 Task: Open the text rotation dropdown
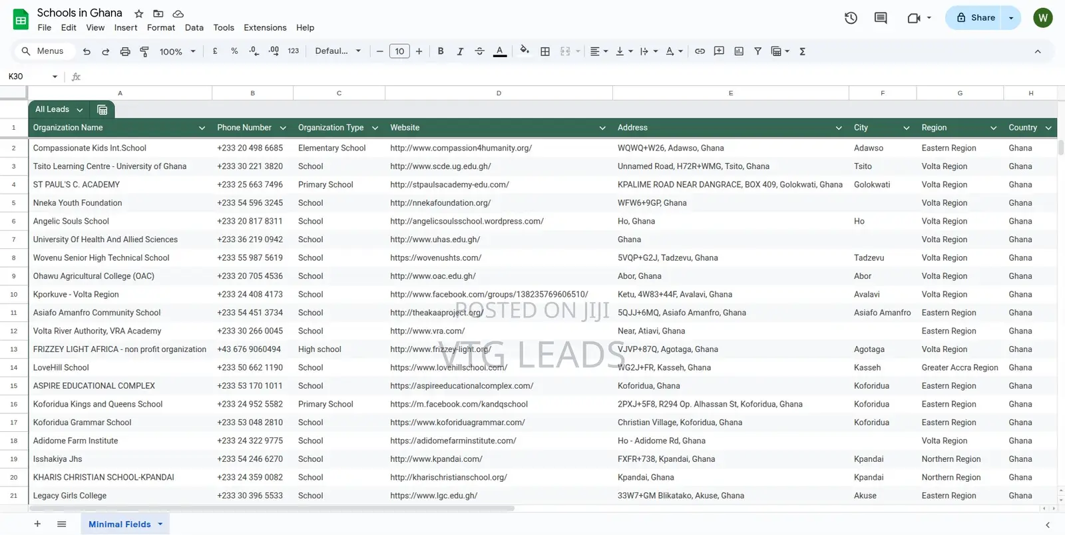click(x=674, y=51)
